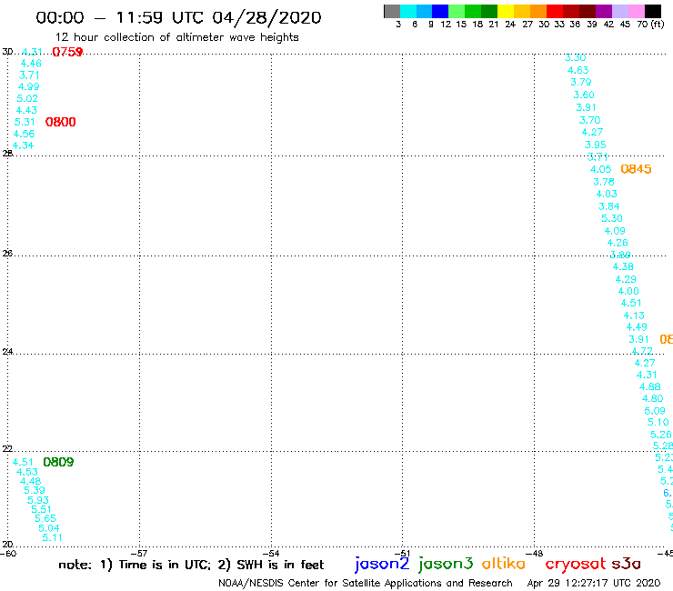Select the 4.49 wave height value
Image resolution: width=673 pixels, height=591 pixels.
(x=637, y=327)
